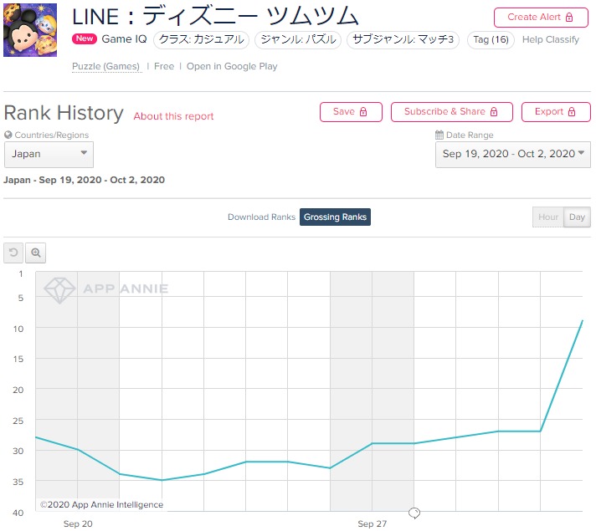This screenshot has height=531, width=596.
Task: Click the Save button
Action: click(351, 112)
